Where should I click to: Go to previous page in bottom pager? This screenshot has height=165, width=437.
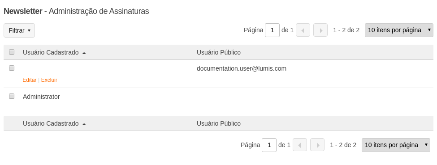pyautogui.click(x=300, y=145)
